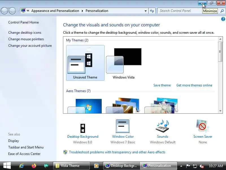Show hidden tray icons arrow
The image size is (226, 170).
(x=181, y=166)
